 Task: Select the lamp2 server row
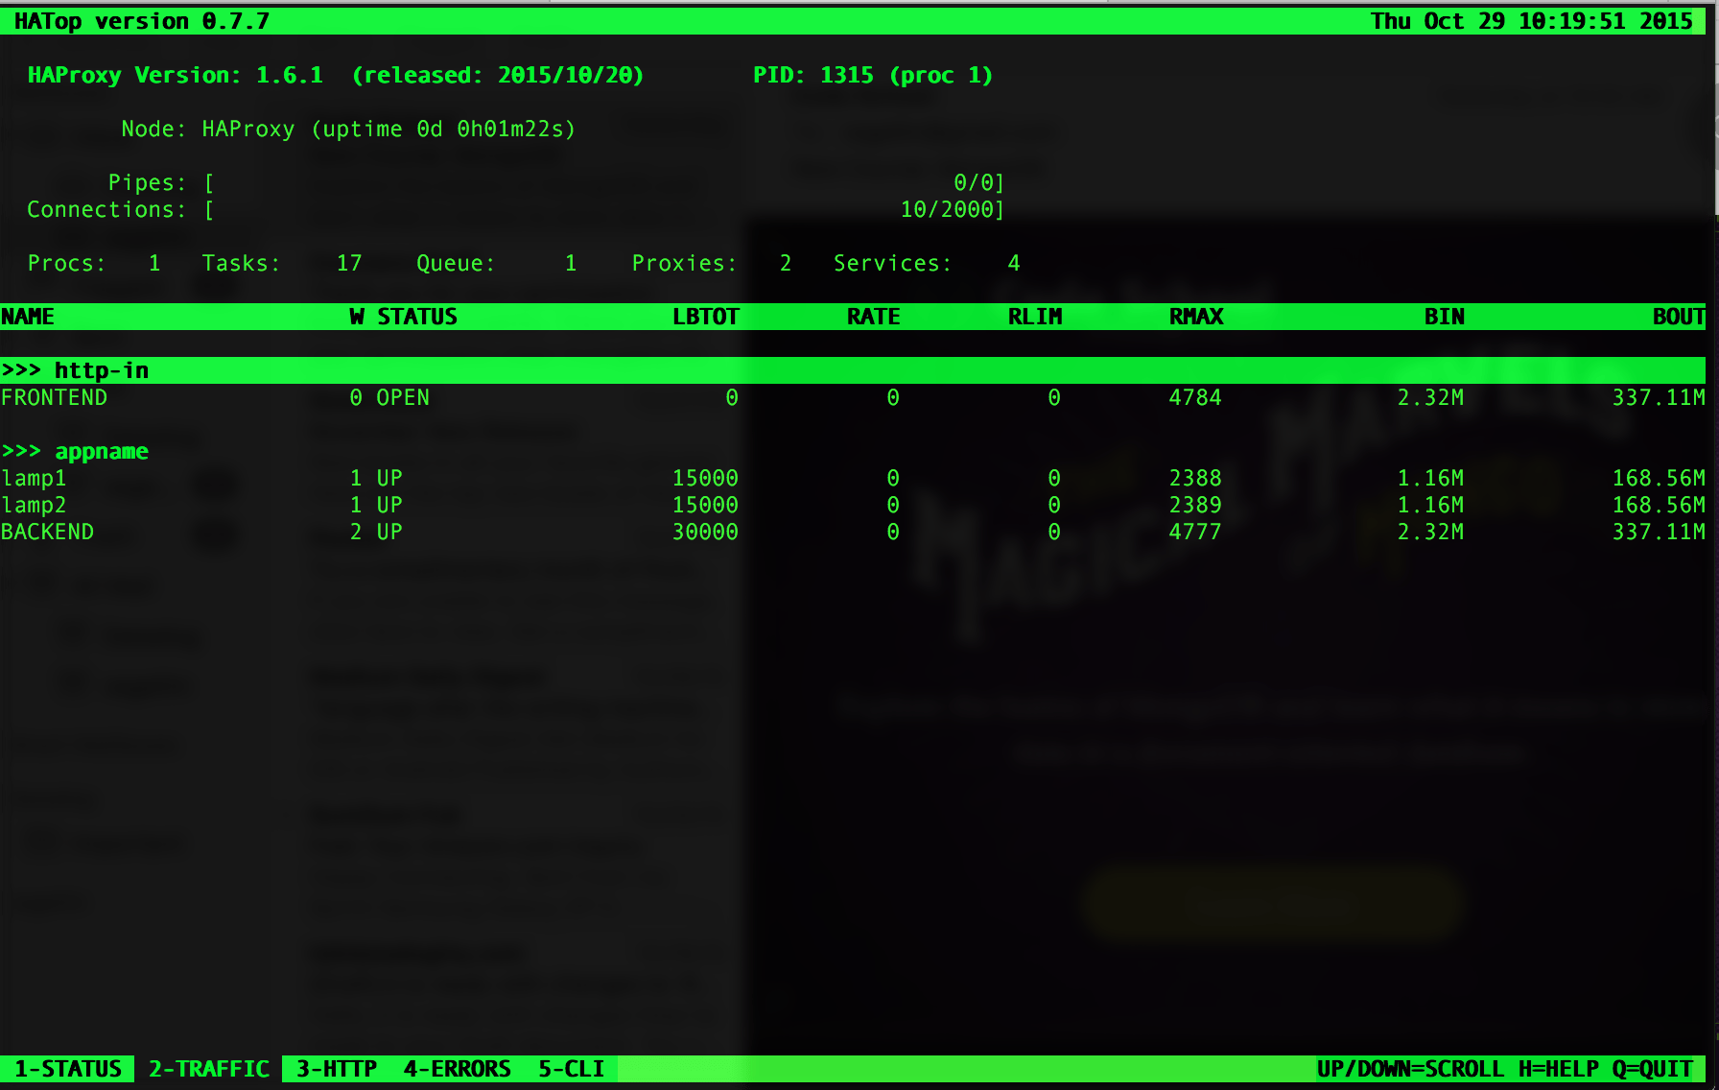pyautogui.click(x=33, y=505)
